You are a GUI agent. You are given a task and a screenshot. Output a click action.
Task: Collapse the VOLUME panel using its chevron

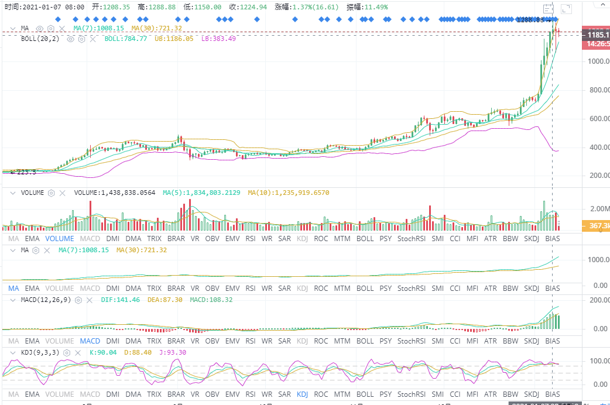click(14, 193)
